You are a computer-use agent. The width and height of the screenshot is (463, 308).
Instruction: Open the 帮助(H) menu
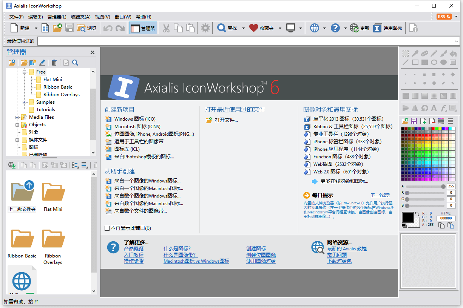pyautogui.click(x=144, y=17)
